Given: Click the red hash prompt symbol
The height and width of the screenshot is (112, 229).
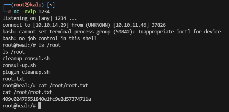Looking at the screenshot, I should point(10,12).
